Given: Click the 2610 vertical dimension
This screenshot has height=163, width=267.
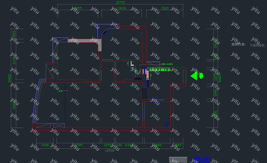Looking at the screenshot, I should coord(215,44).
